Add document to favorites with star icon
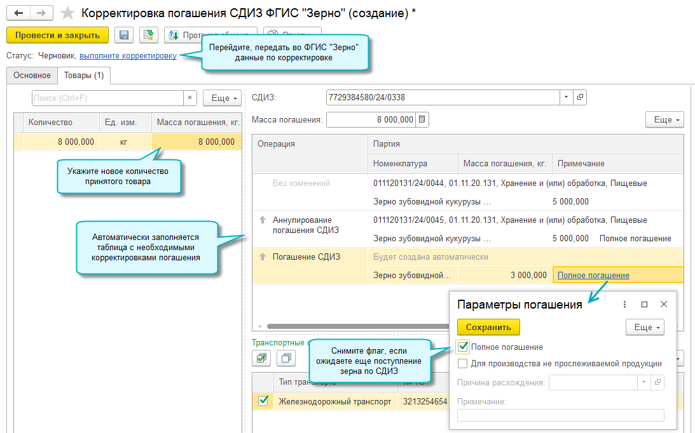Screen dimensions: 695x433 [x=67, y=13]
